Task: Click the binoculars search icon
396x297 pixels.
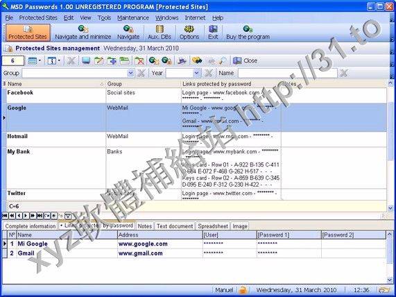Action: pyautogui.click(x=197, y=60)
